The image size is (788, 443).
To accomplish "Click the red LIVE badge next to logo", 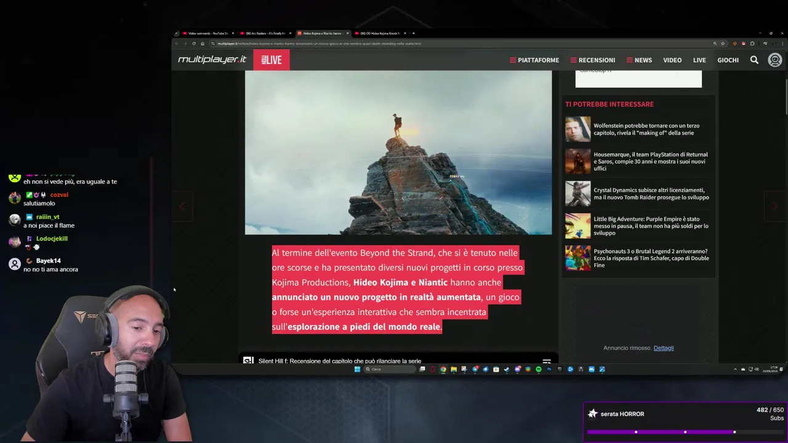I will [271, 60].
